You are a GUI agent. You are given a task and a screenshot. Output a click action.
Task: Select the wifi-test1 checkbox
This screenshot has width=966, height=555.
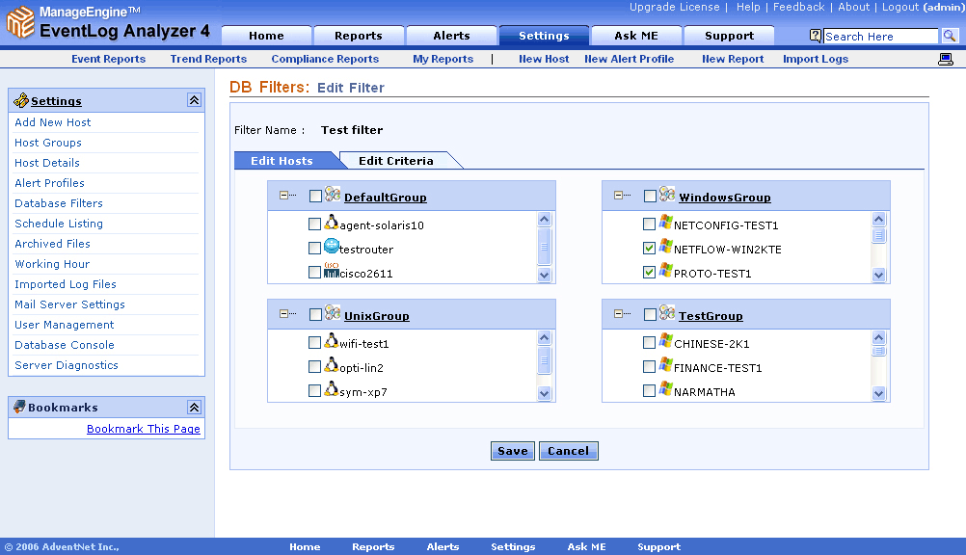(314, 342)
